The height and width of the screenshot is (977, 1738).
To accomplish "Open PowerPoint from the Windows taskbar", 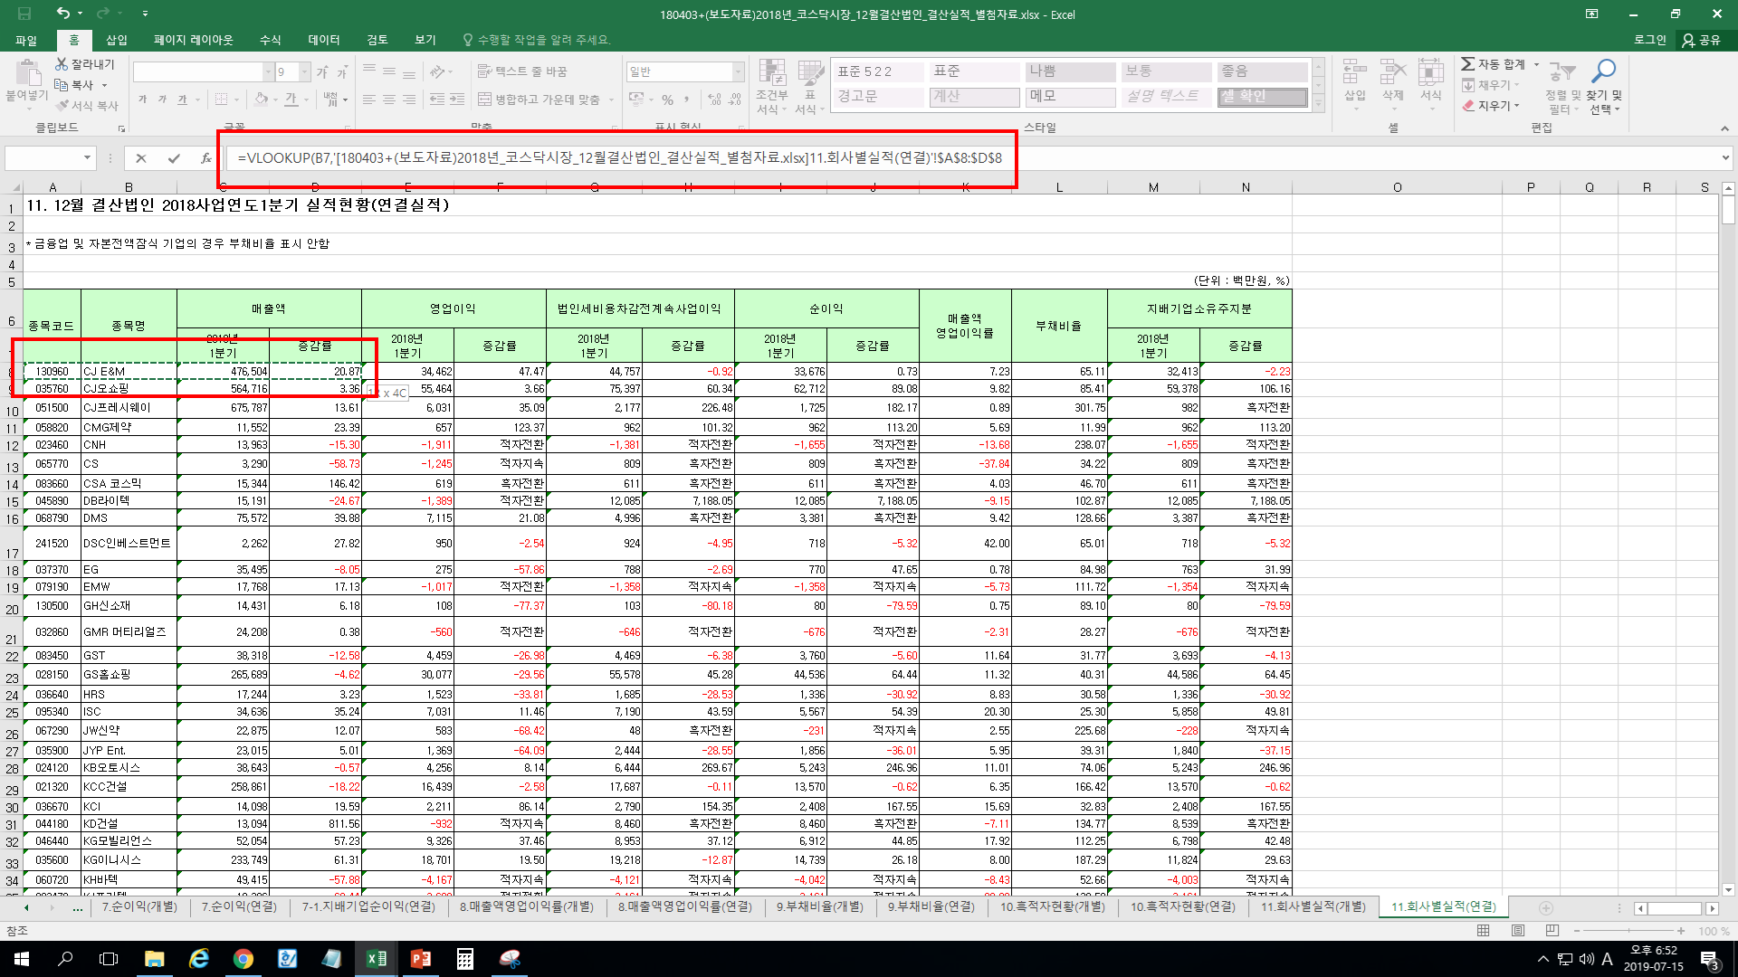I will (421, 959).
